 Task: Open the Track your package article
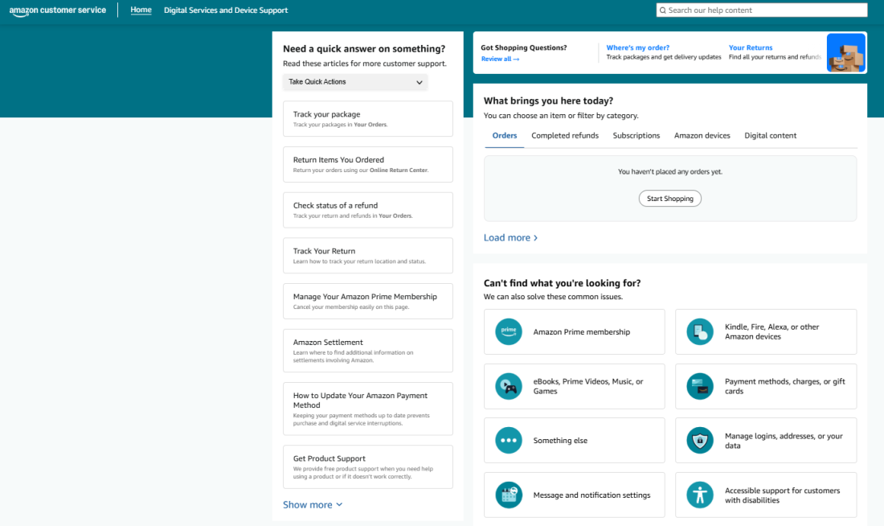(x=367, y=118)
